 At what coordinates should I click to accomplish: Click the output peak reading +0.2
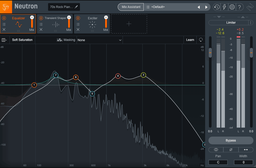(x=240, y=30)
